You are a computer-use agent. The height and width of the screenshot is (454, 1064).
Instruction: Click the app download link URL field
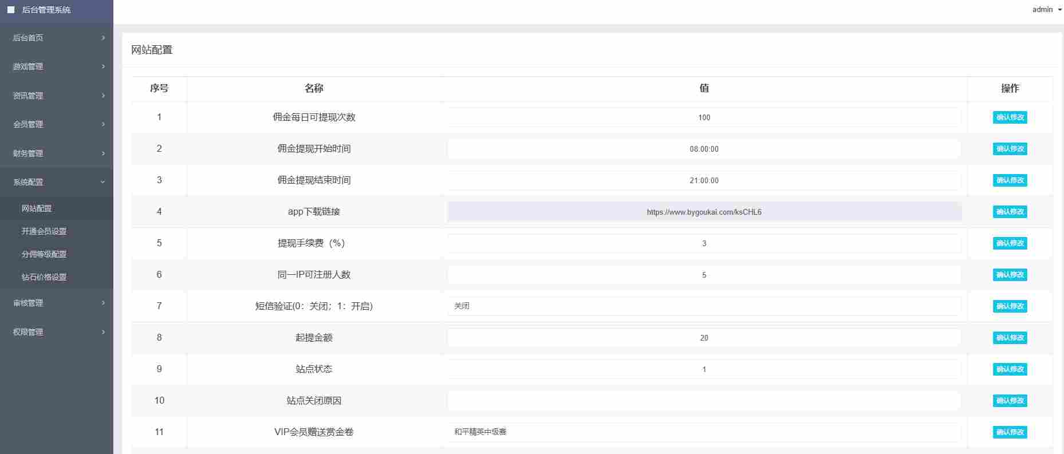click(x=704, y=212)
